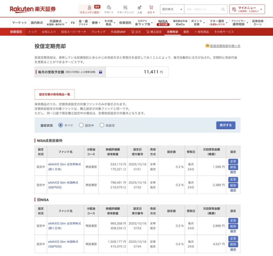This screenshot has height=256, width=273.
Task: Click the order cart icon in header
Action: [151, 7]
